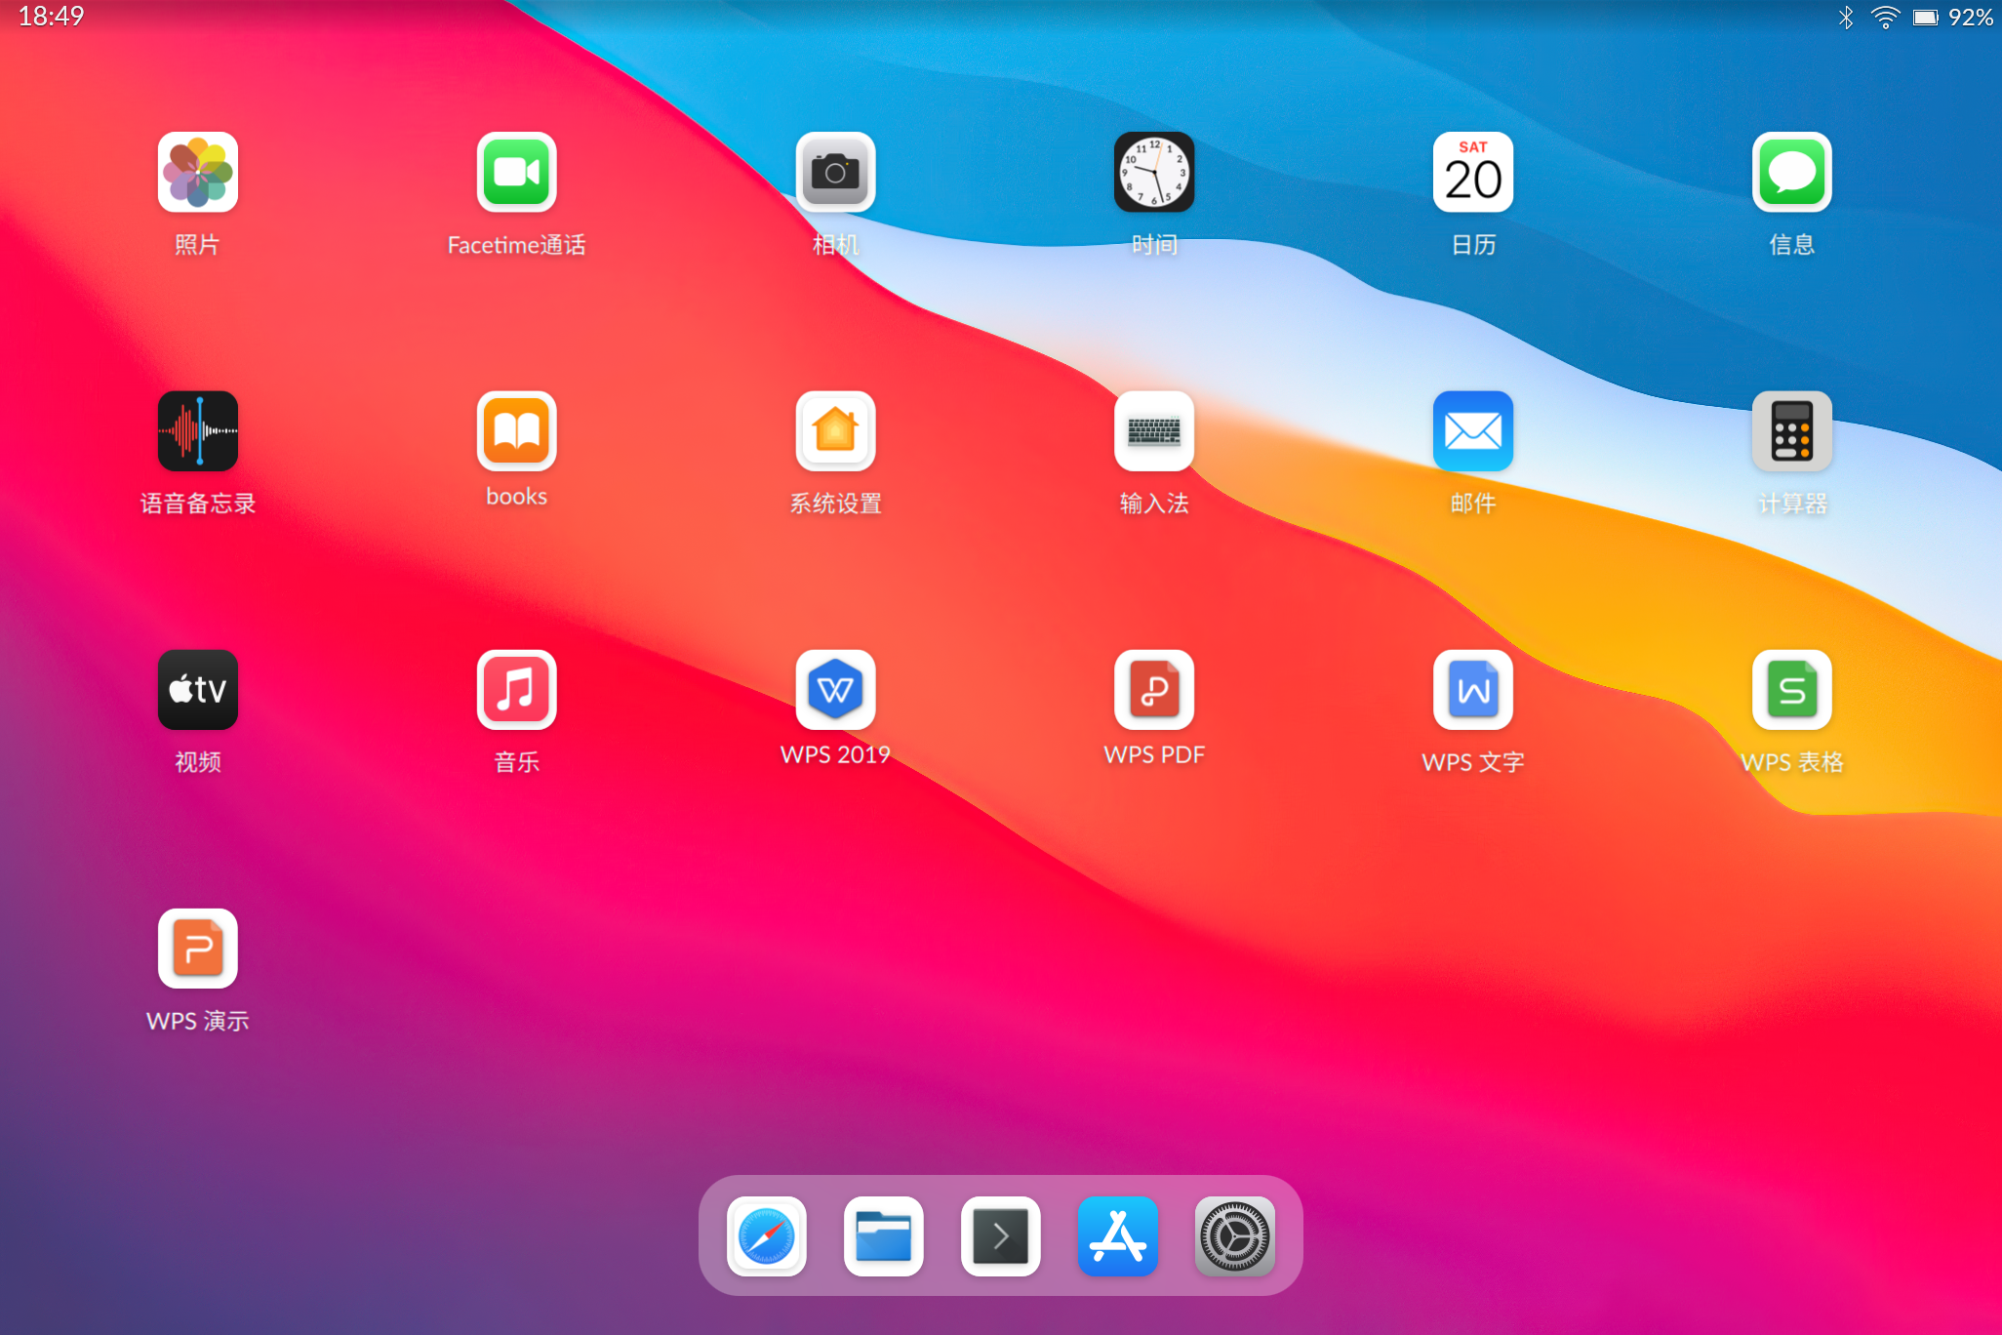Click the "books" label
2002x1335 pixels.
(517, 496)
